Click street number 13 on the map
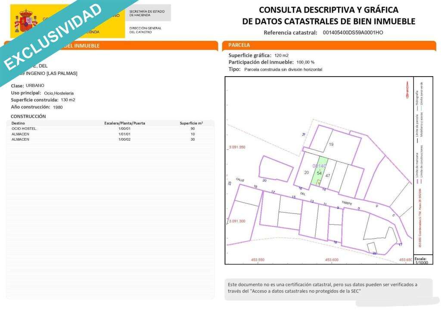This screenshot has height=311, width=441. click(x=312, y=201)
